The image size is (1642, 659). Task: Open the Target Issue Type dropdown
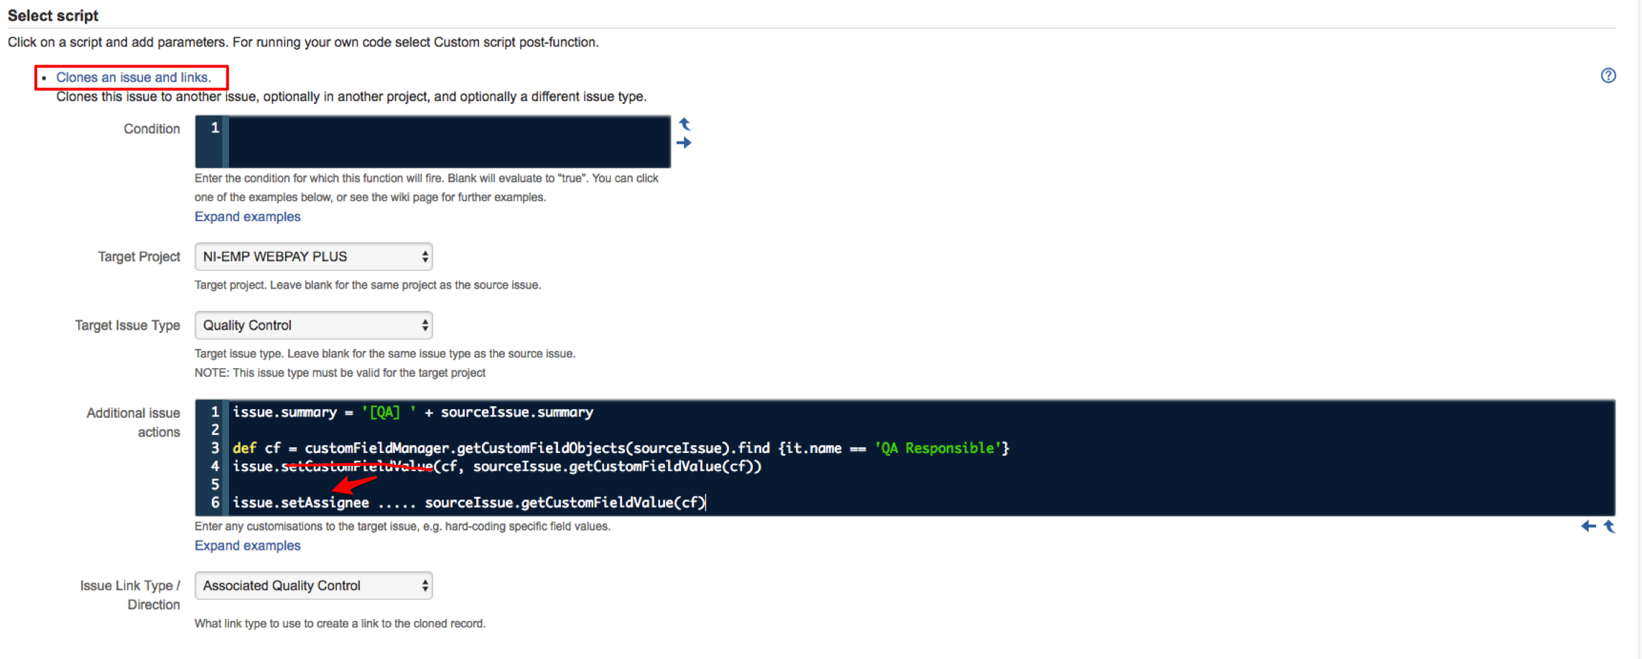314,325
